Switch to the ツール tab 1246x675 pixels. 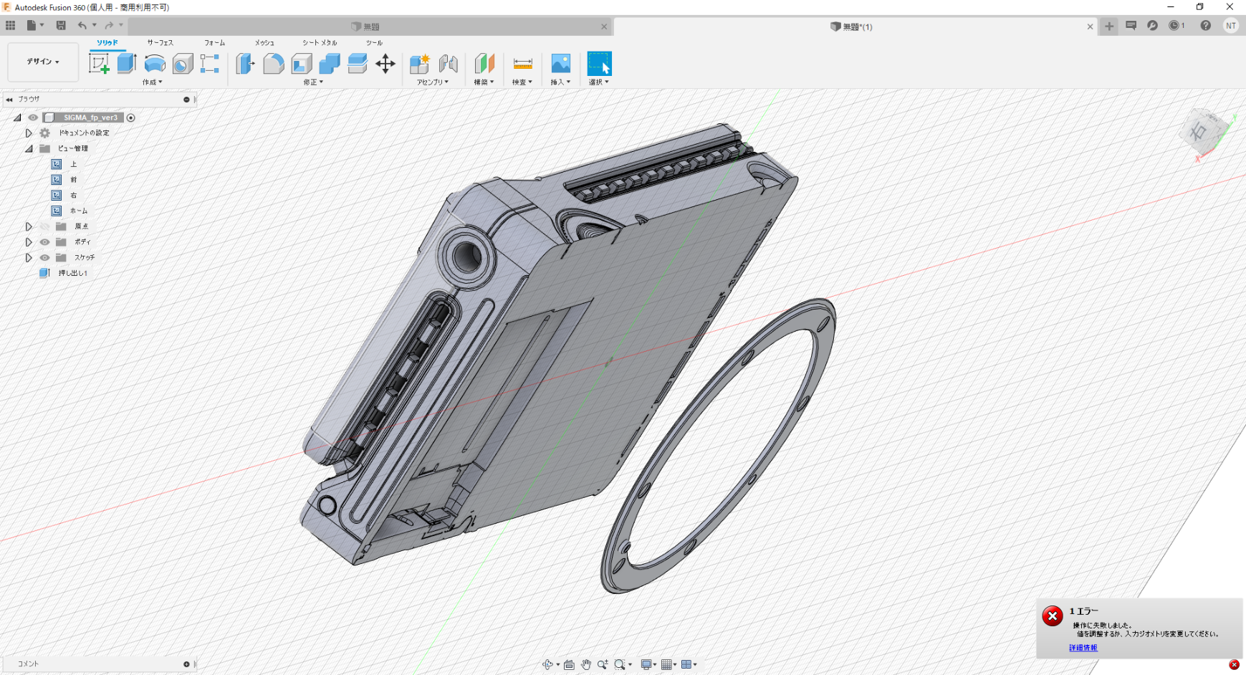(x=374, y=43)
